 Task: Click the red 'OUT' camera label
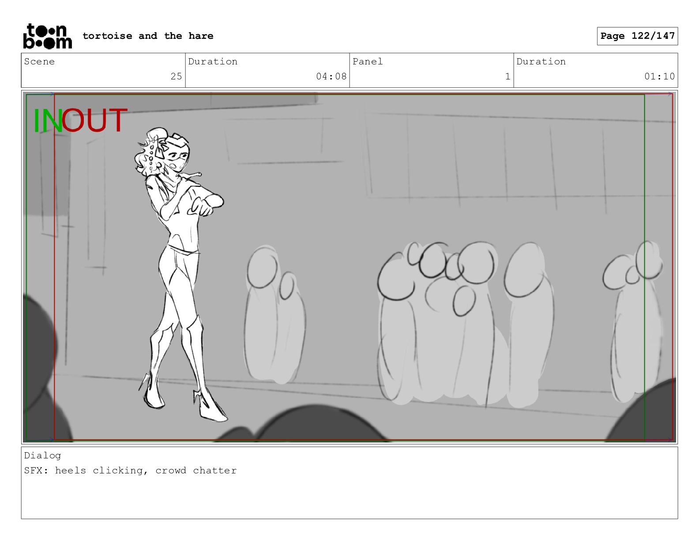tap(94, 120)
